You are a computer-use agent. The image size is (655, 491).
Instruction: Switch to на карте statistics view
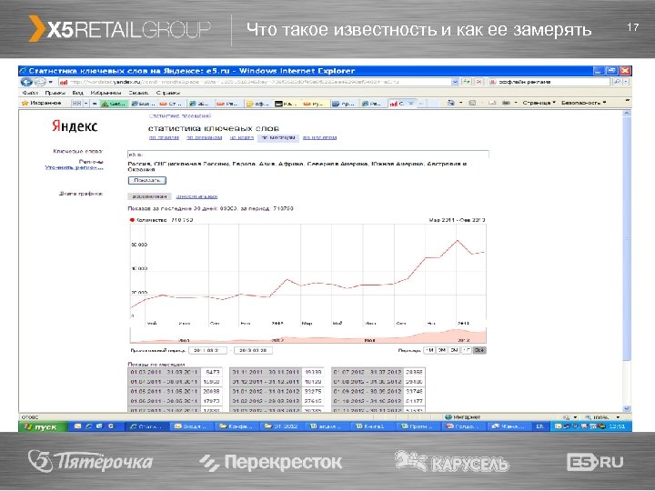click(242, 137)
